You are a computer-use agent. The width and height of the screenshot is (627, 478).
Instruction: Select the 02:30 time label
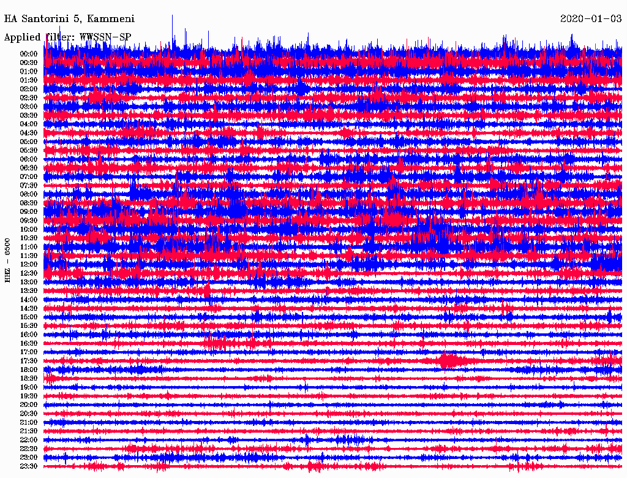[x=29, y=97]
